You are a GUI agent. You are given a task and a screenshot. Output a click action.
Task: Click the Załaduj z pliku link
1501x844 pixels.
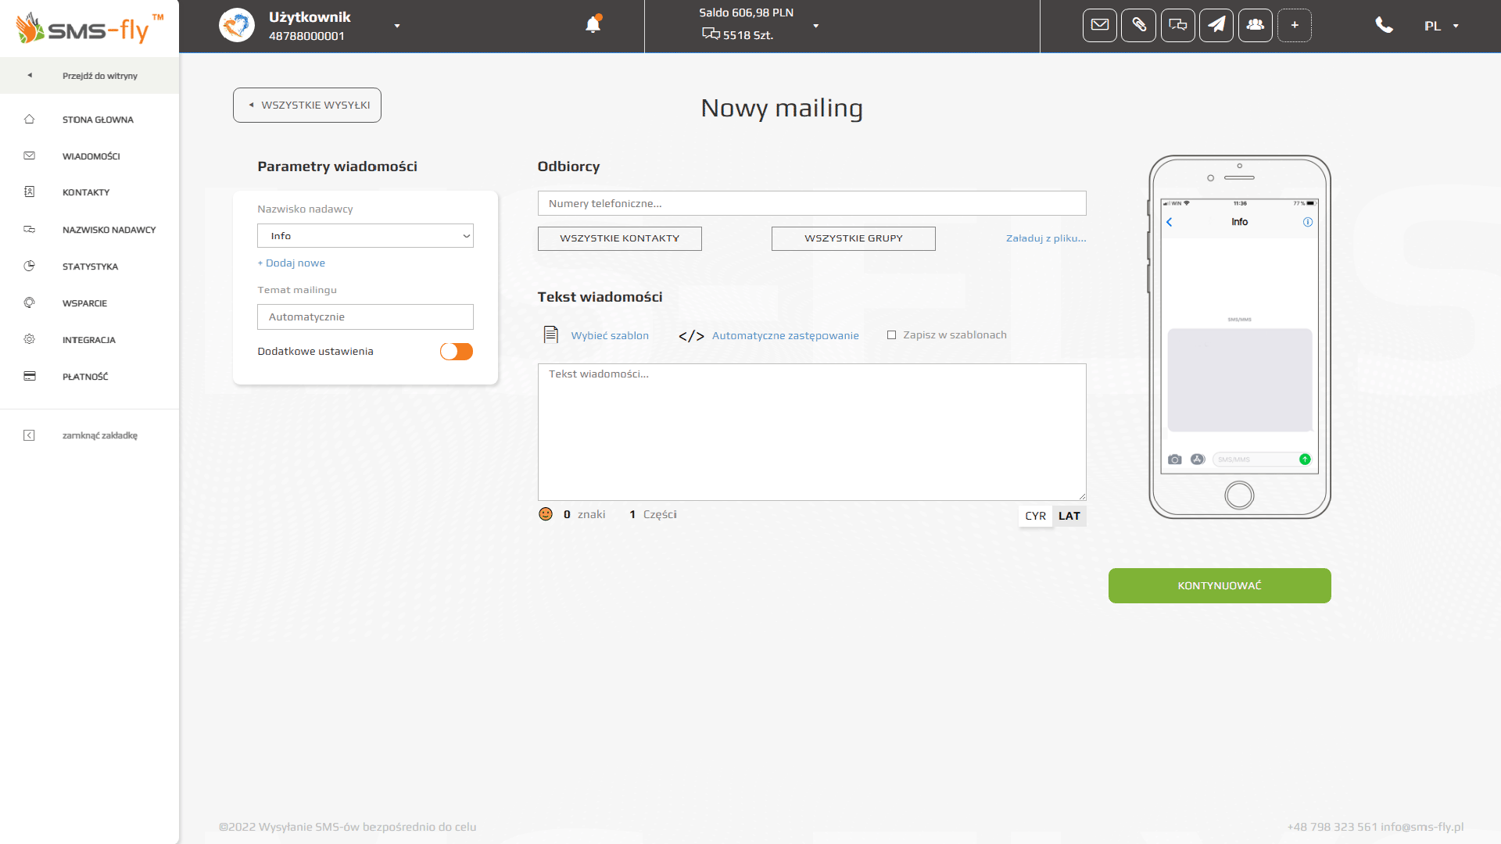pos(1045,238)
